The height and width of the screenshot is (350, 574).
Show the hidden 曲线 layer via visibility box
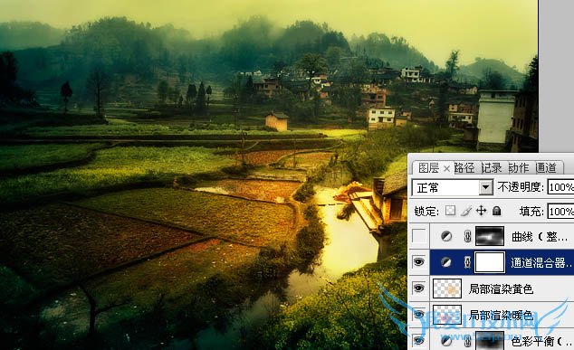click(419, 236)
